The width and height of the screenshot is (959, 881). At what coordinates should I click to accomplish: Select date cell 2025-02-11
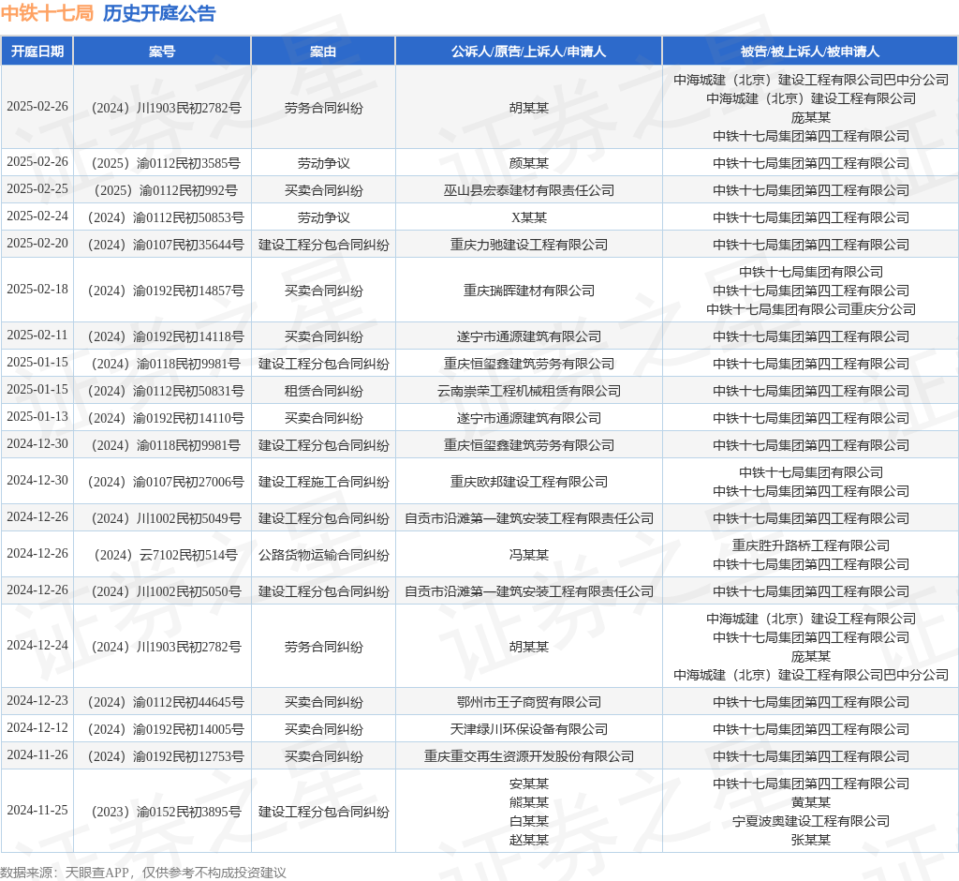click(37, 335)
